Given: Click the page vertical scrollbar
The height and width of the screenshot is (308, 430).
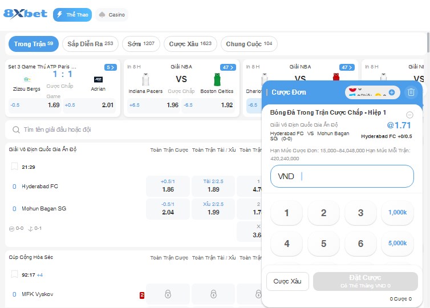Looking at the screenshot, I should pos(428,43).
